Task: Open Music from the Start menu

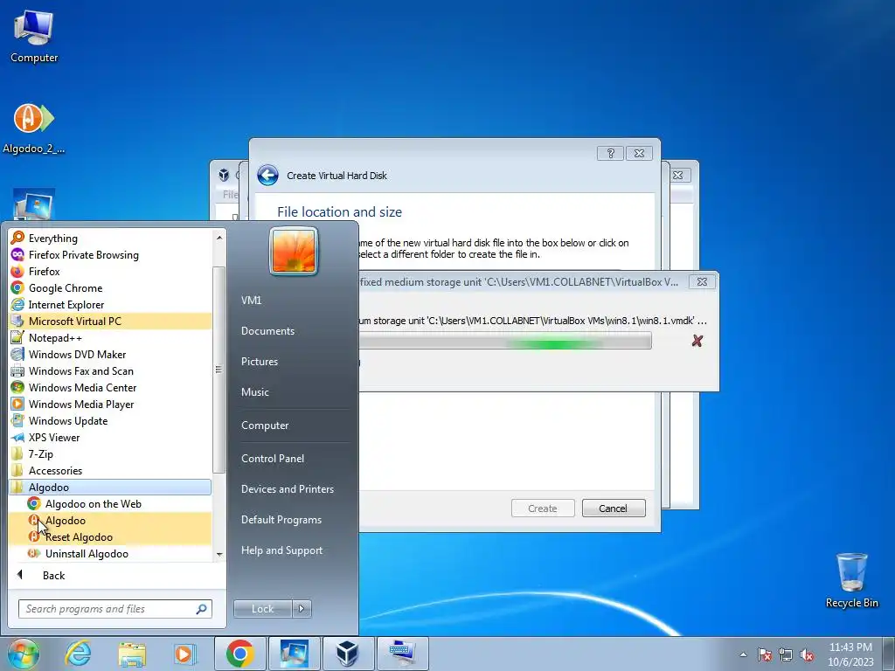Action: coord(254,392)
